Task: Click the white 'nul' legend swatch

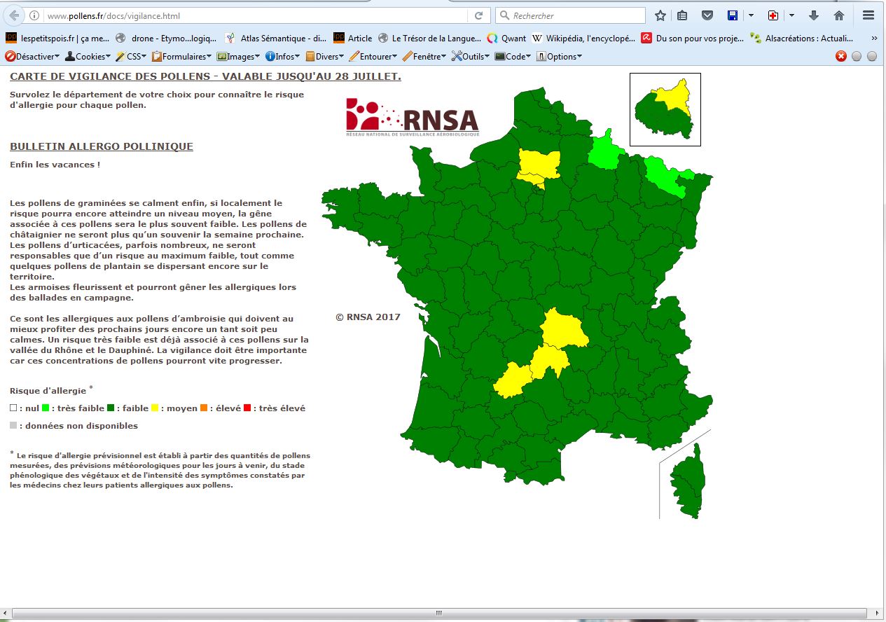Action: 13,408
